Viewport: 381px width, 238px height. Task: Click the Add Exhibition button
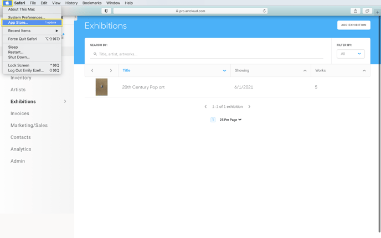pos(353,25)
